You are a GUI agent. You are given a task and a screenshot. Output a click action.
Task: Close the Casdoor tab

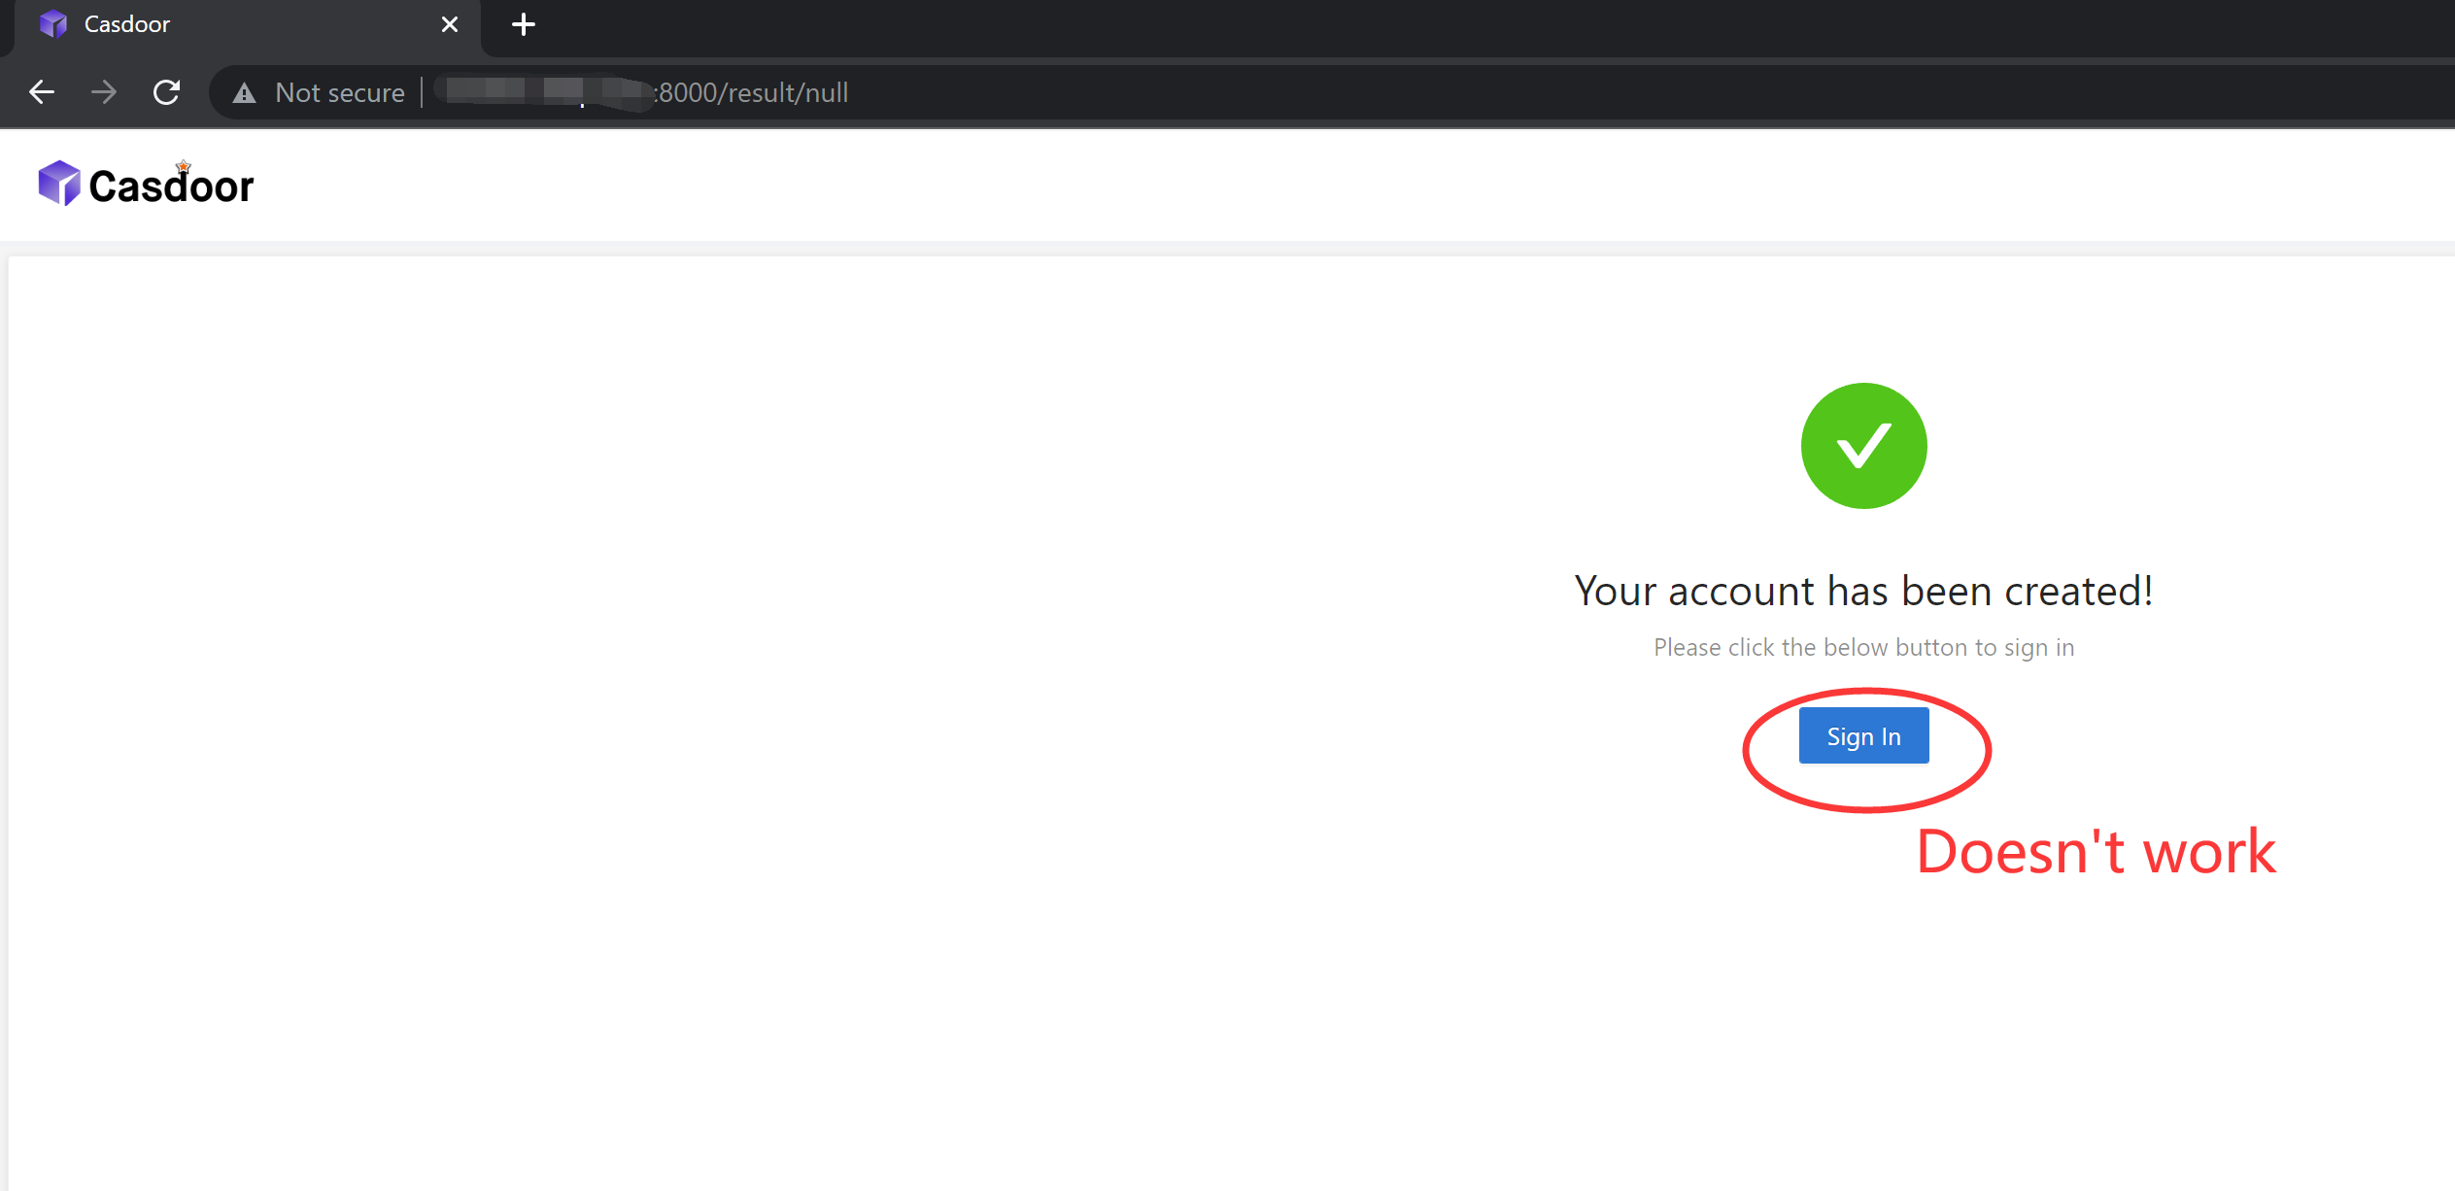tap(449, 23)
